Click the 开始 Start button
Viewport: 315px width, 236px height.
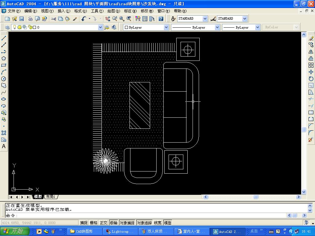tap(15, 231)
